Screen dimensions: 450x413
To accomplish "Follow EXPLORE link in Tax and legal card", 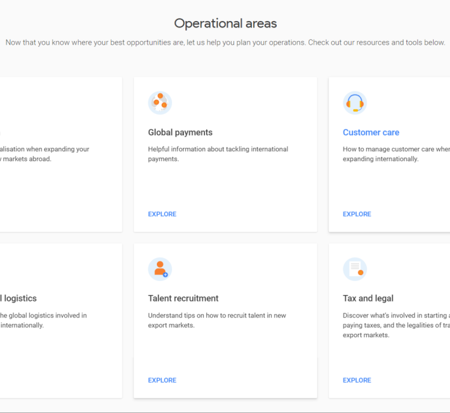I will tap(357, 381).
